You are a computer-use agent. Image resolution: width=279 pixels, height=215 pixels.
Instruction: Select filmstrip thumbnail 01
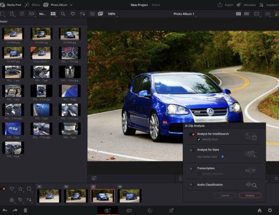49,196
